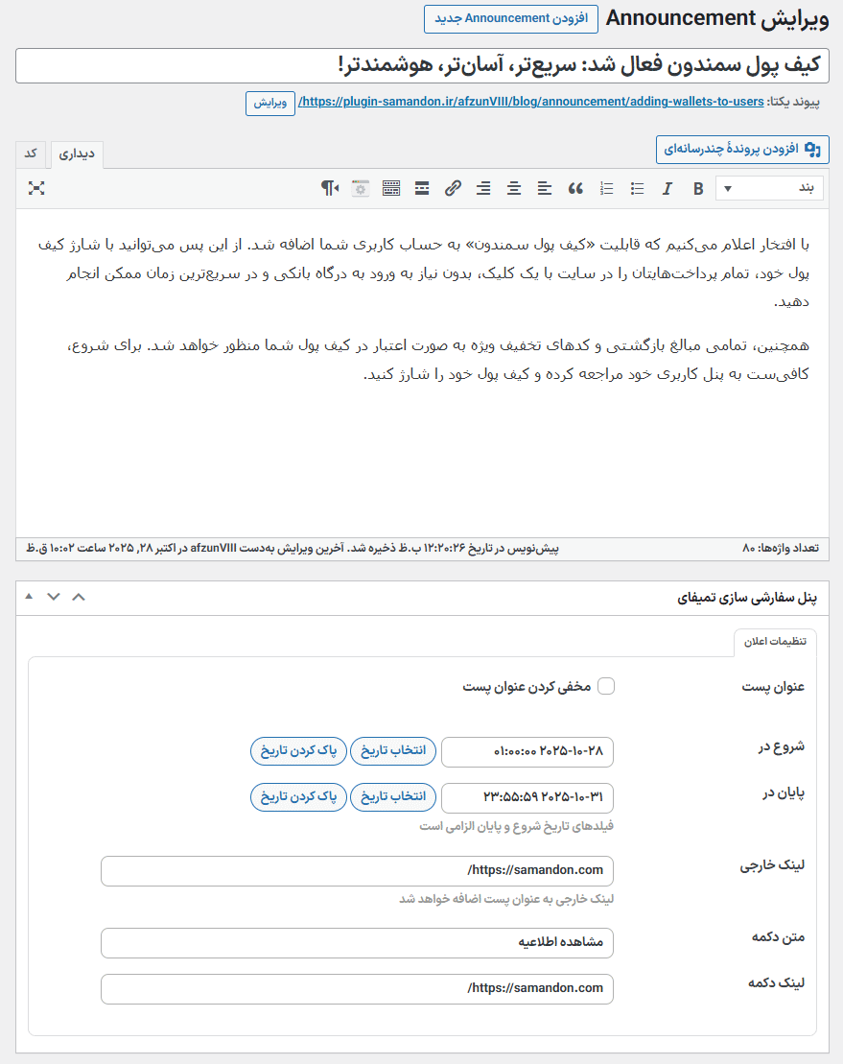This screenshot has width=843, height=1064.
Task: Center-align the text via toolbar
Action: click(x=514, y=188)
